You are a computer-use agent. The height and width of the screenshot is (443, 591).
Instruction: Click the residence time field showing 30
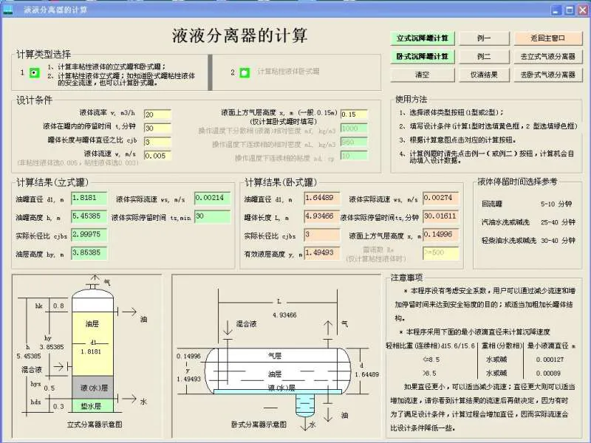pyautogui.click(x=157, y=128)
